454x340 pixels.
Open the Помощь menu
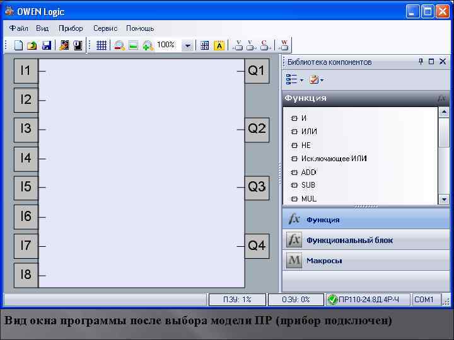[140, 28]
